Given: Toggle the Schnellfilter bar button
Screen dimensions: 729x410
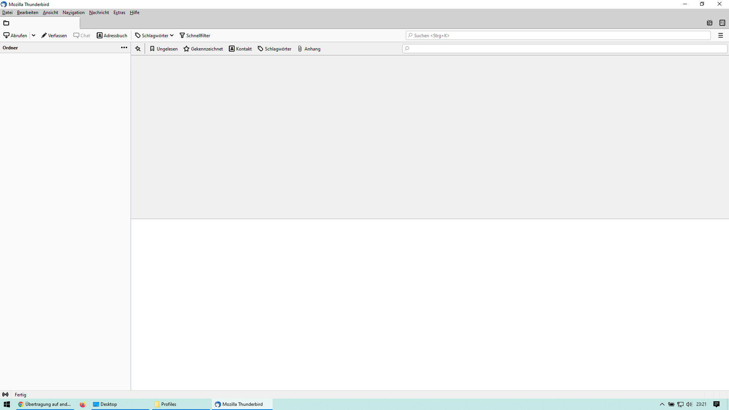Looking at the screenshot, I should (x=195, y=35).
